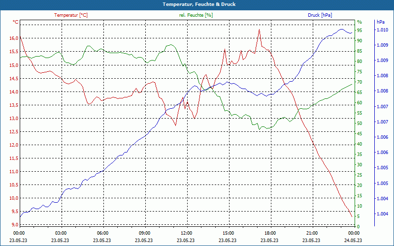394x246 pixels.
Task: Click the 18:00 time axis label
Action: (x=270, y=233)
